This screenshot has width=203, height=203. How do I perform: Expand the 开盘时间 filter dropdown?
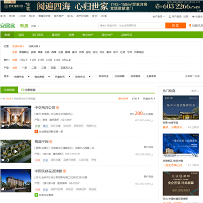pos(63,77)
